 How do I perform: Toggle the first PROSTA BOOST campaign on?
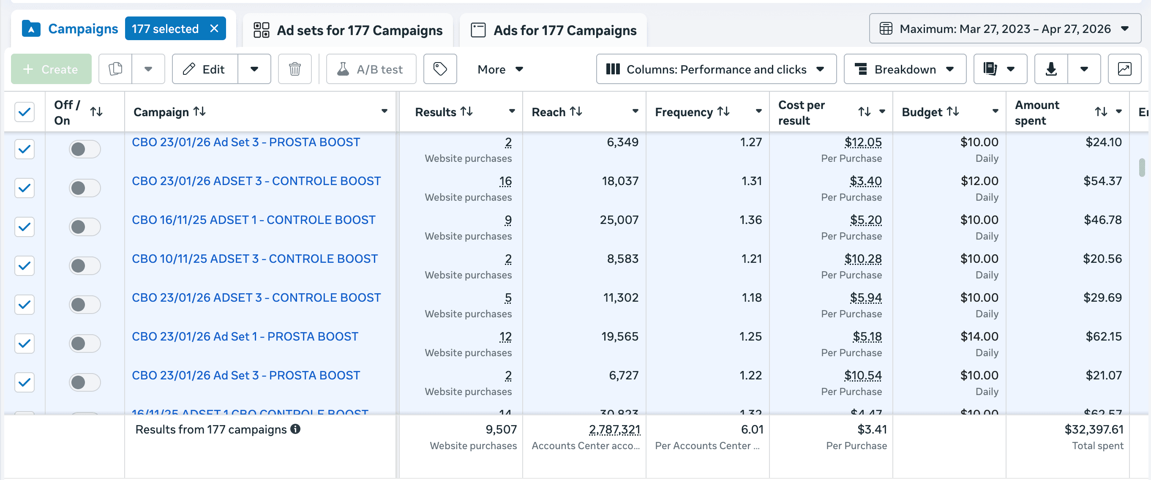(85, 149)
